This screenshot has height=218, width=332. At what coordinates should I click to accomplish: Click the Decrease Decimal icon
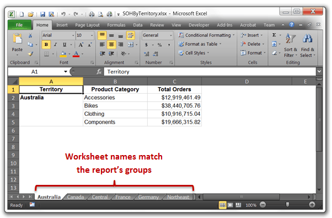pyautogui.click(x=156, y=54)
